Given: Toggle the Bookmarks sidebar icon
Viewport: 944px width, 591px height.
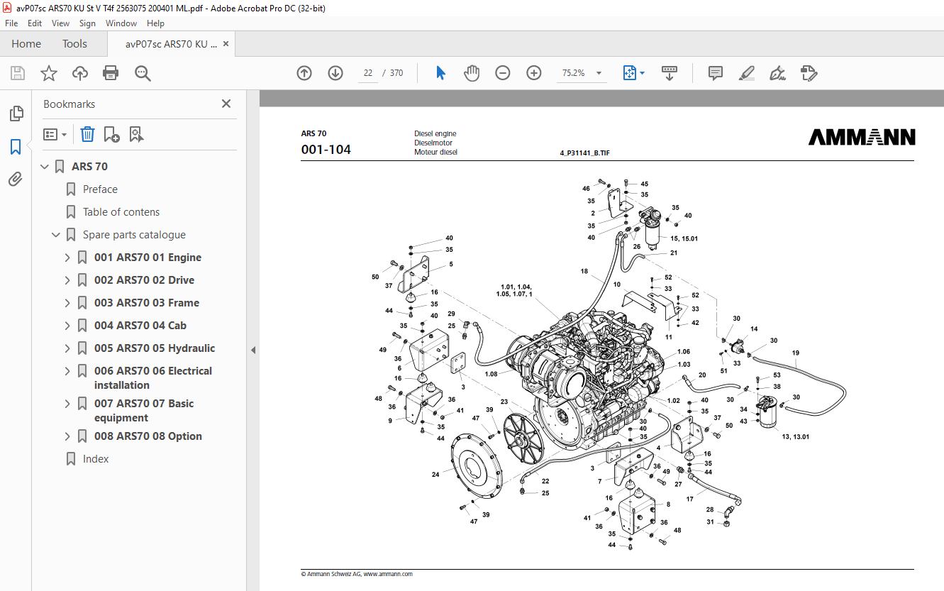Looking at the screenshot, I should tap(16, 147).
